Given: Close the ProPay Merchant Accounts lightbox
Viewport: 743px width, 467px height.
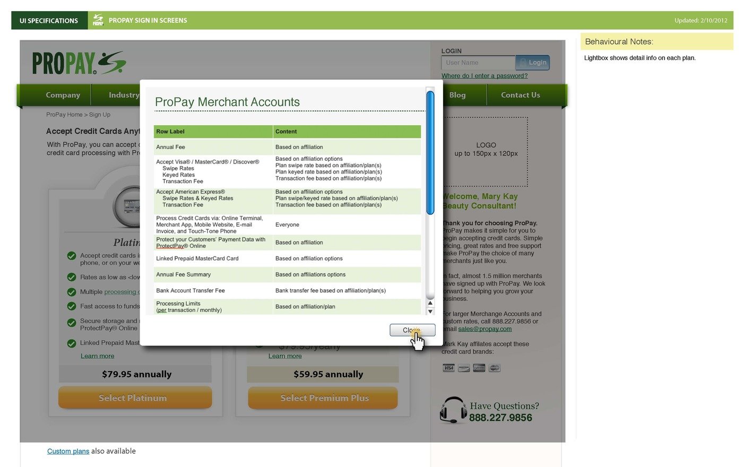Looking at the screenshot, I should coord(412,330).
